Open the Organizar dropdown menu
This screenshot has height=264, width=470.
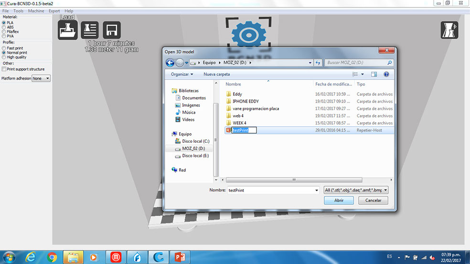click(x=182, y=74)
